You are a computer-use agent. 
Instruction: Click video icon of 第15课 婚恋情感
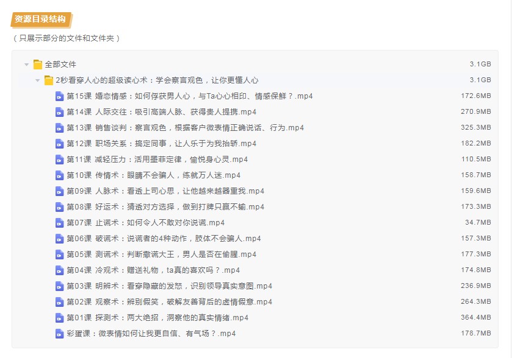click(x=59, y=96)
